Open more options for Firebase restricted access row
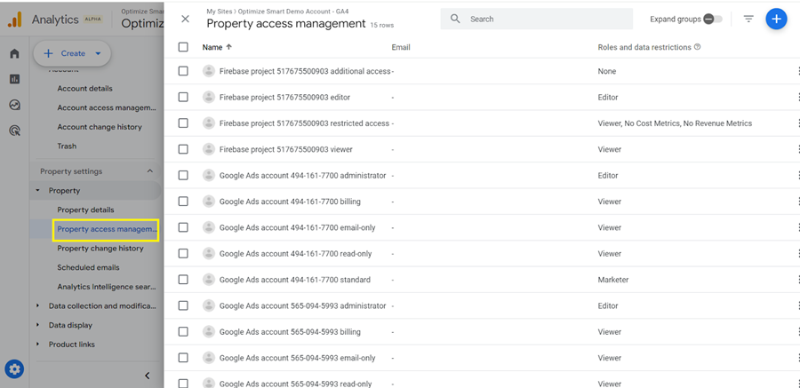Image resolution: width=800 pixels, height=388 pixels. (797, 123)
